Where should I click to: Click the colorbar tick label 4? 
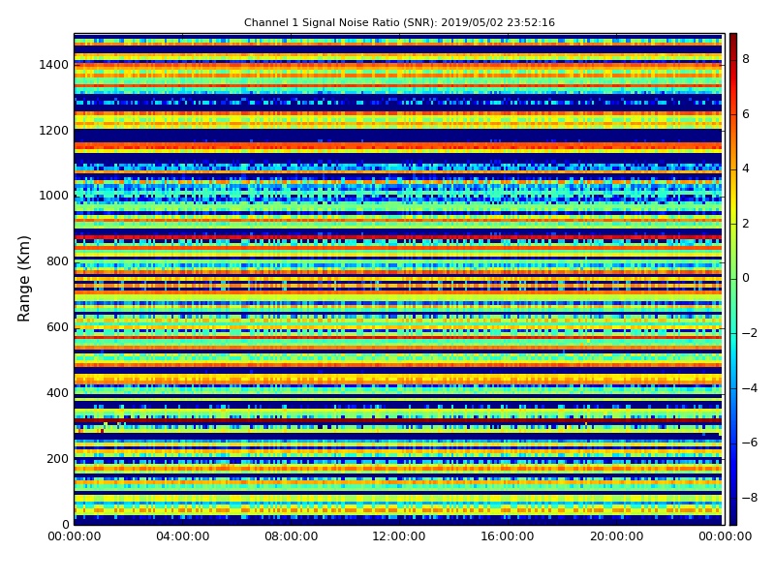(746, 168)
